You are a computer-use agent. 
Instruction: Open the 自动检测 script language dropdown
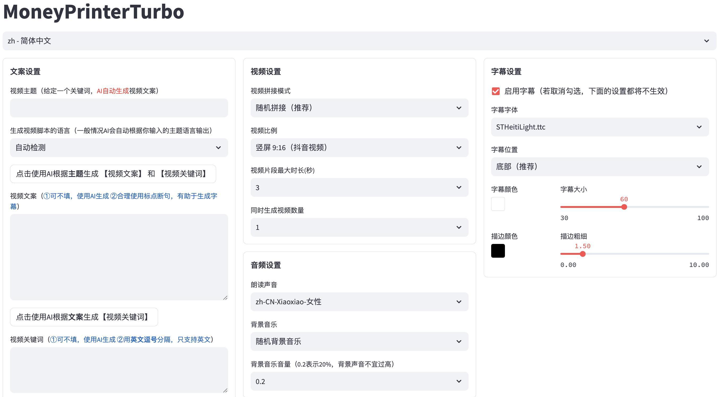119,148
